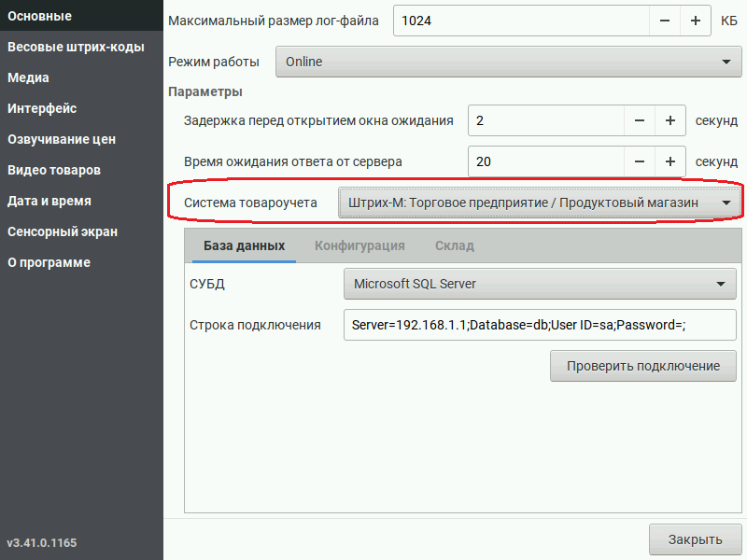The width and height of the screenshot is (747, 560).
Task: Click minus on wait window delay
Action: 640,120
